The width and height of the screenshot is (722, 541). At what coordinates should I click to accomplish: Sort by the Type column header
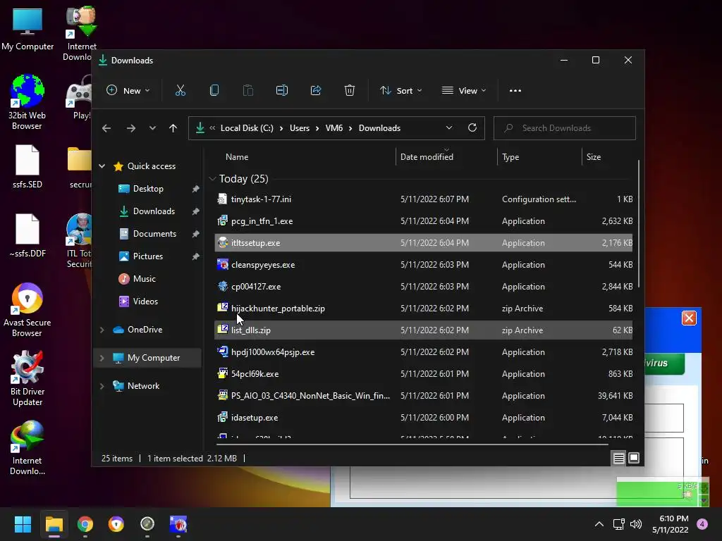tap(510, 157)
